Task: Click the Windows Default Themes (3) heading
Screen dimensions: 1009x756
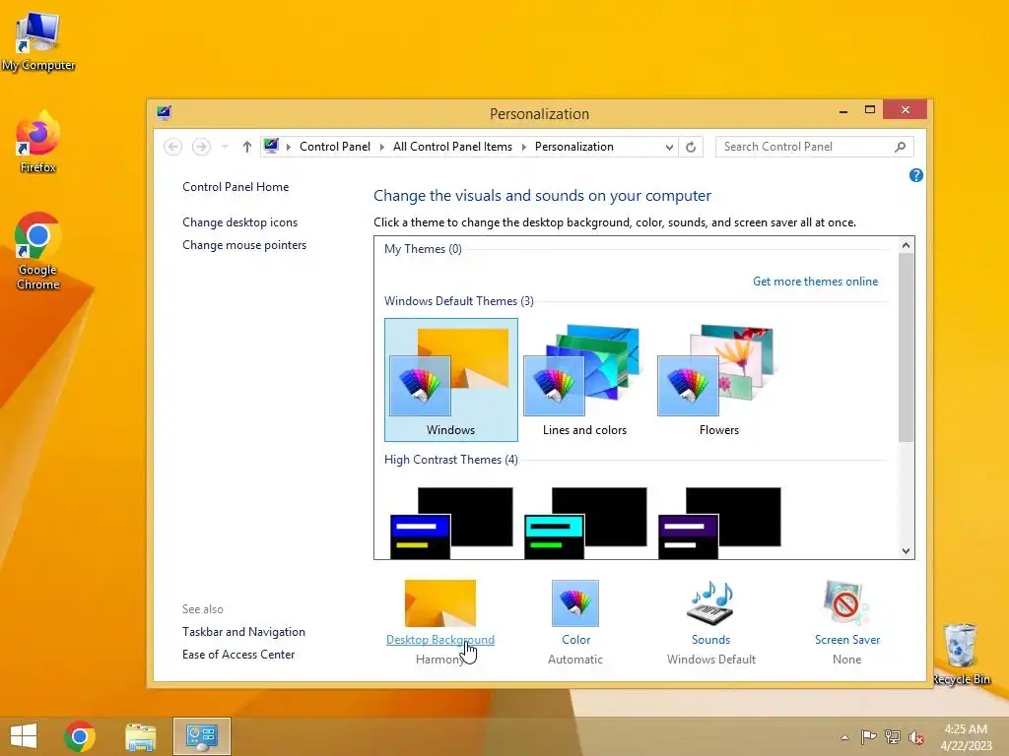Action: coord(459,301)
